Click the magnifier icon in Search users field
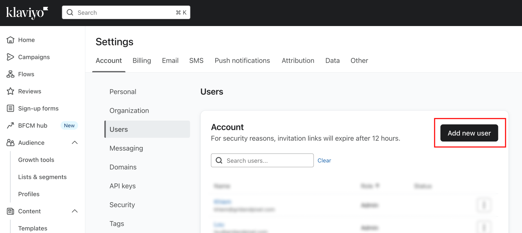 219,160
